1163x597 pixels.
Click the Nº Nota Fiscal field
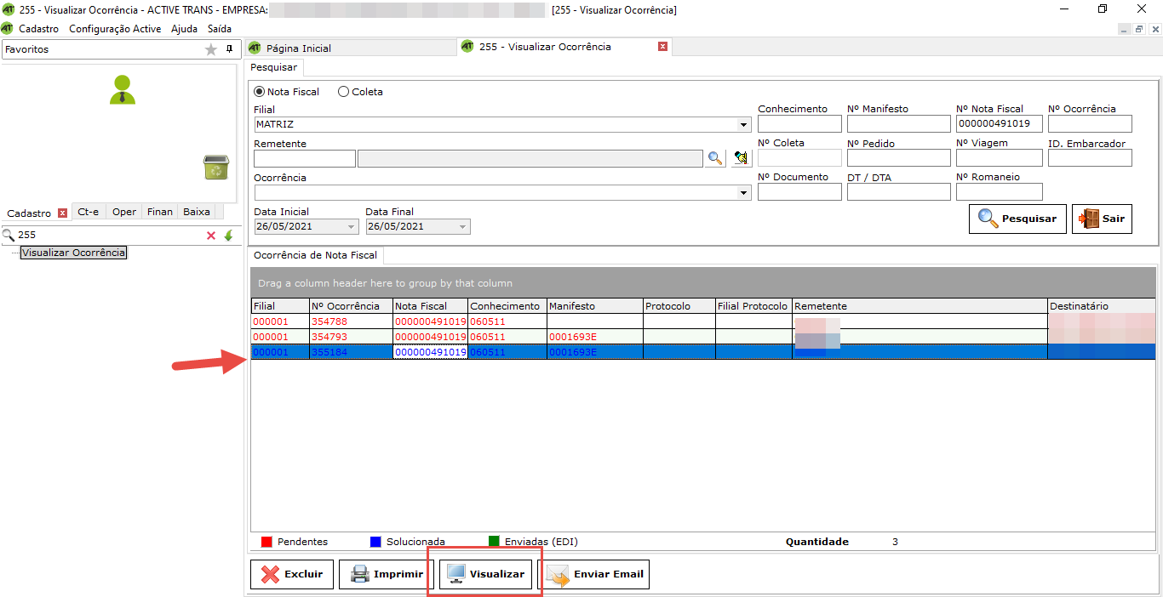point(999,124)
